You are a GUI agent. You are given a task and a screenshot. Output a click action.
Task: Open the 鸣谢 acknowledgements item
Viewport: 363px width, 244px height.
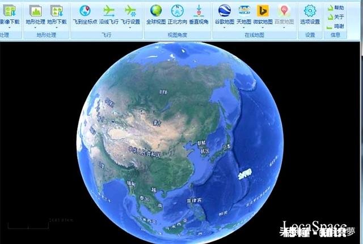click(x=335, y=27)
